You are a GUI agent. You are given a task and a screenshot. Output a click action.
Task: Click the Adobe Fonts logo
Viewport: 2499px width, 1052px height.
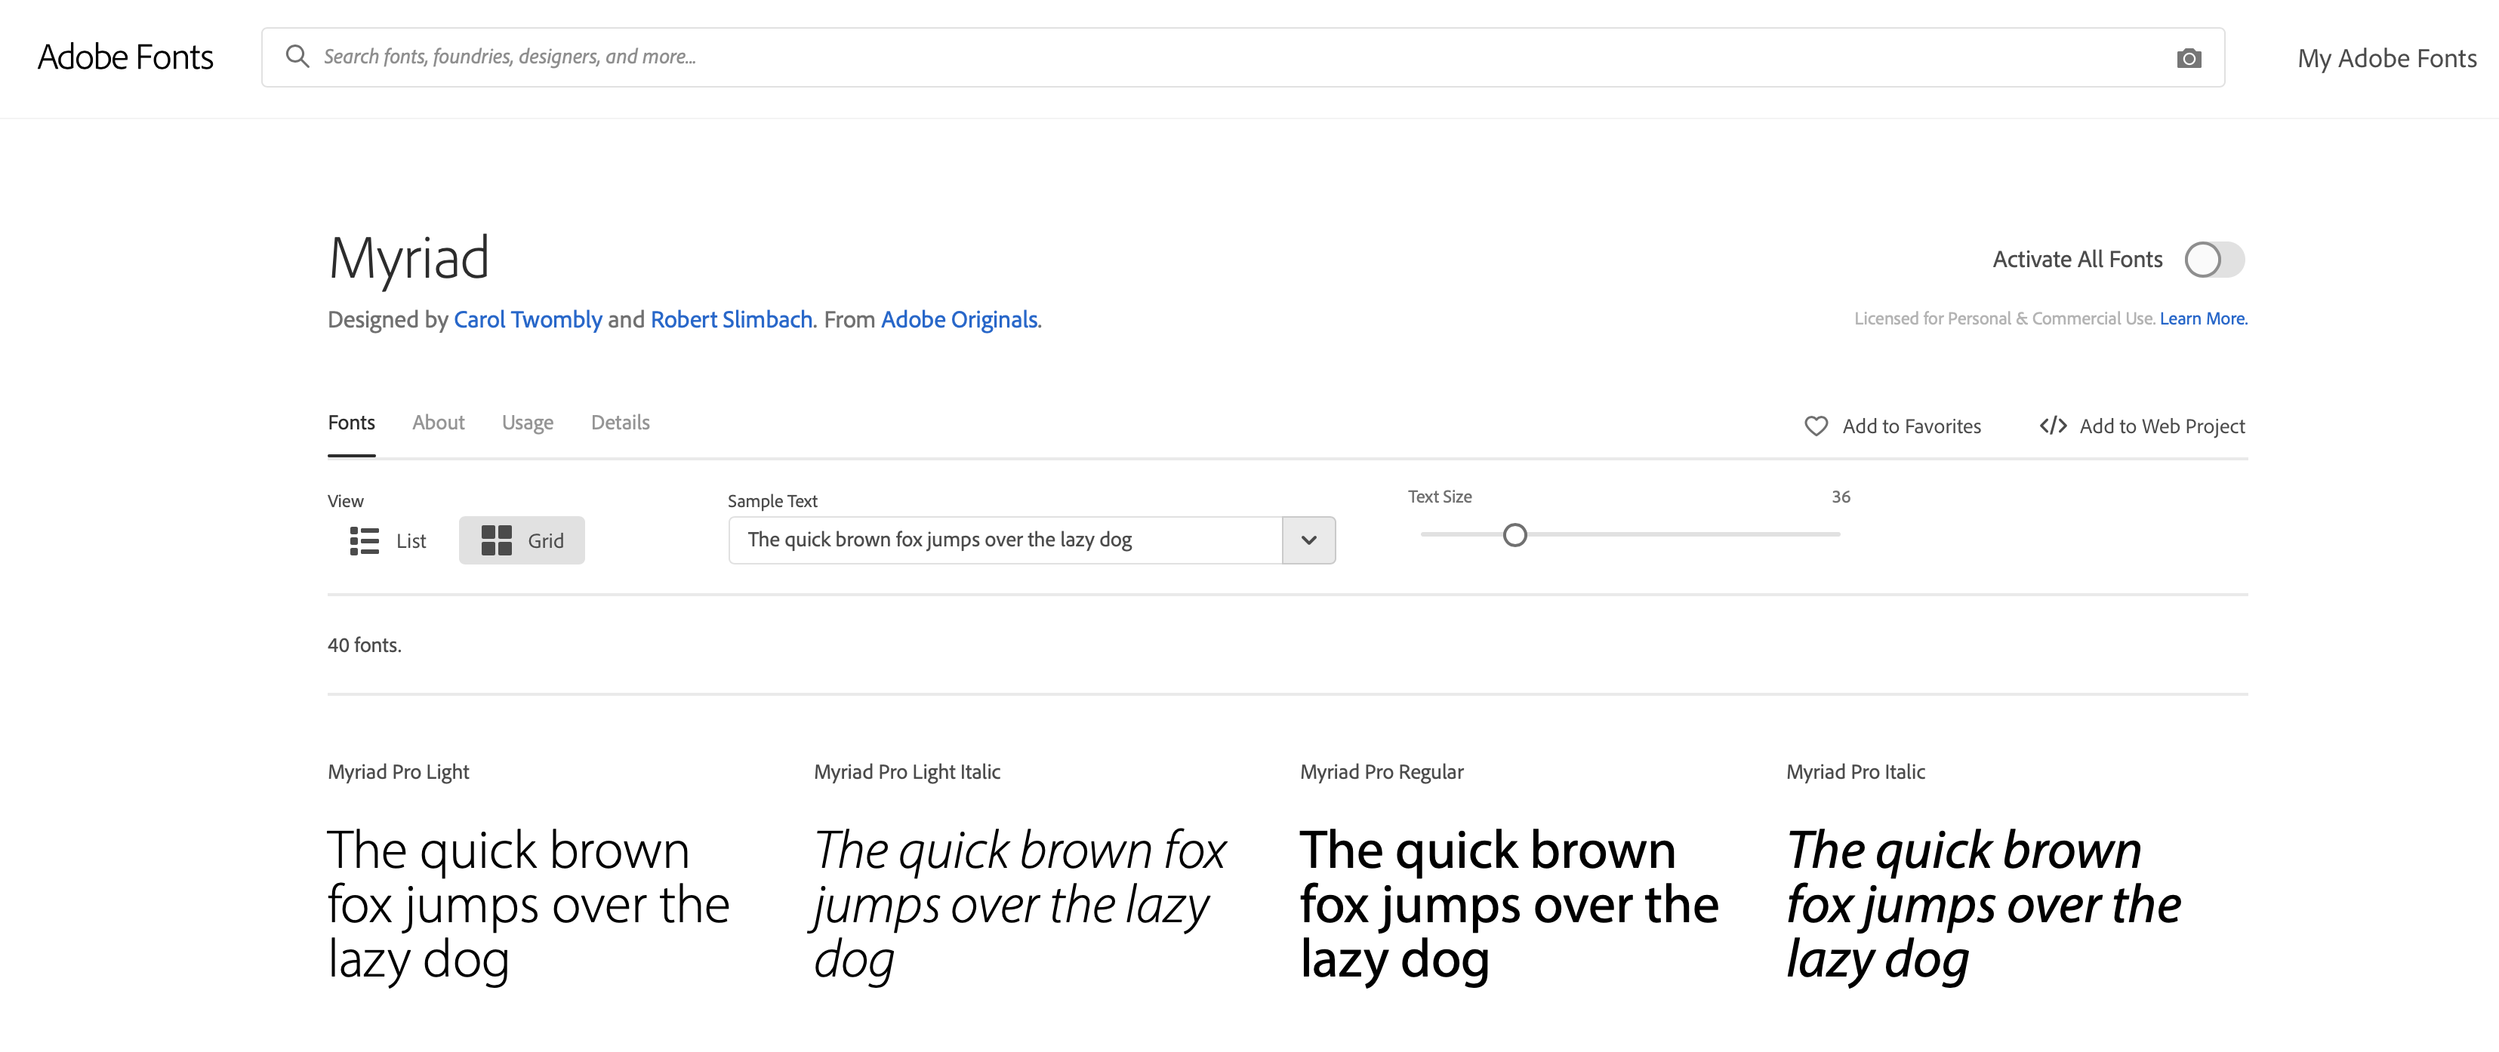point(125,57)
